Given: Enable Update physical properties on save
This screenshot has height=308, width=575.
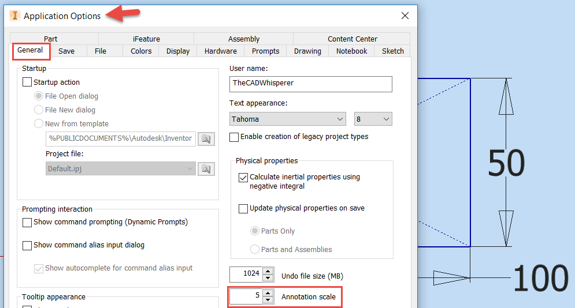Looking at the screenshot, I should coord(243,208).
